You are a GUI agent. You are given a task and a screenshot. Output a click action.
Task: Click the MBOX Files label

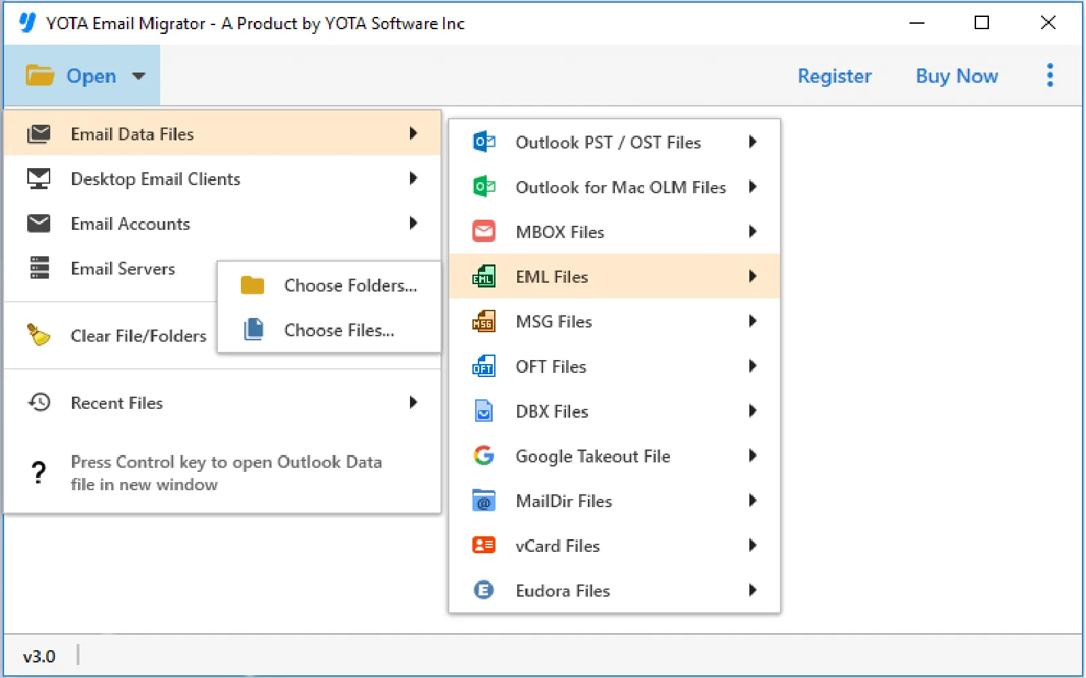click(560, 232)
